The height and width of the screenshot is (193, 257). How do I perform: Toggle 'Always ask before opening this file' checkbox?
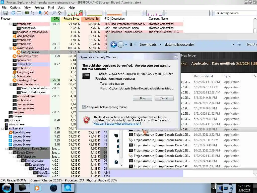pyautogui.click(x=84, y=107)
